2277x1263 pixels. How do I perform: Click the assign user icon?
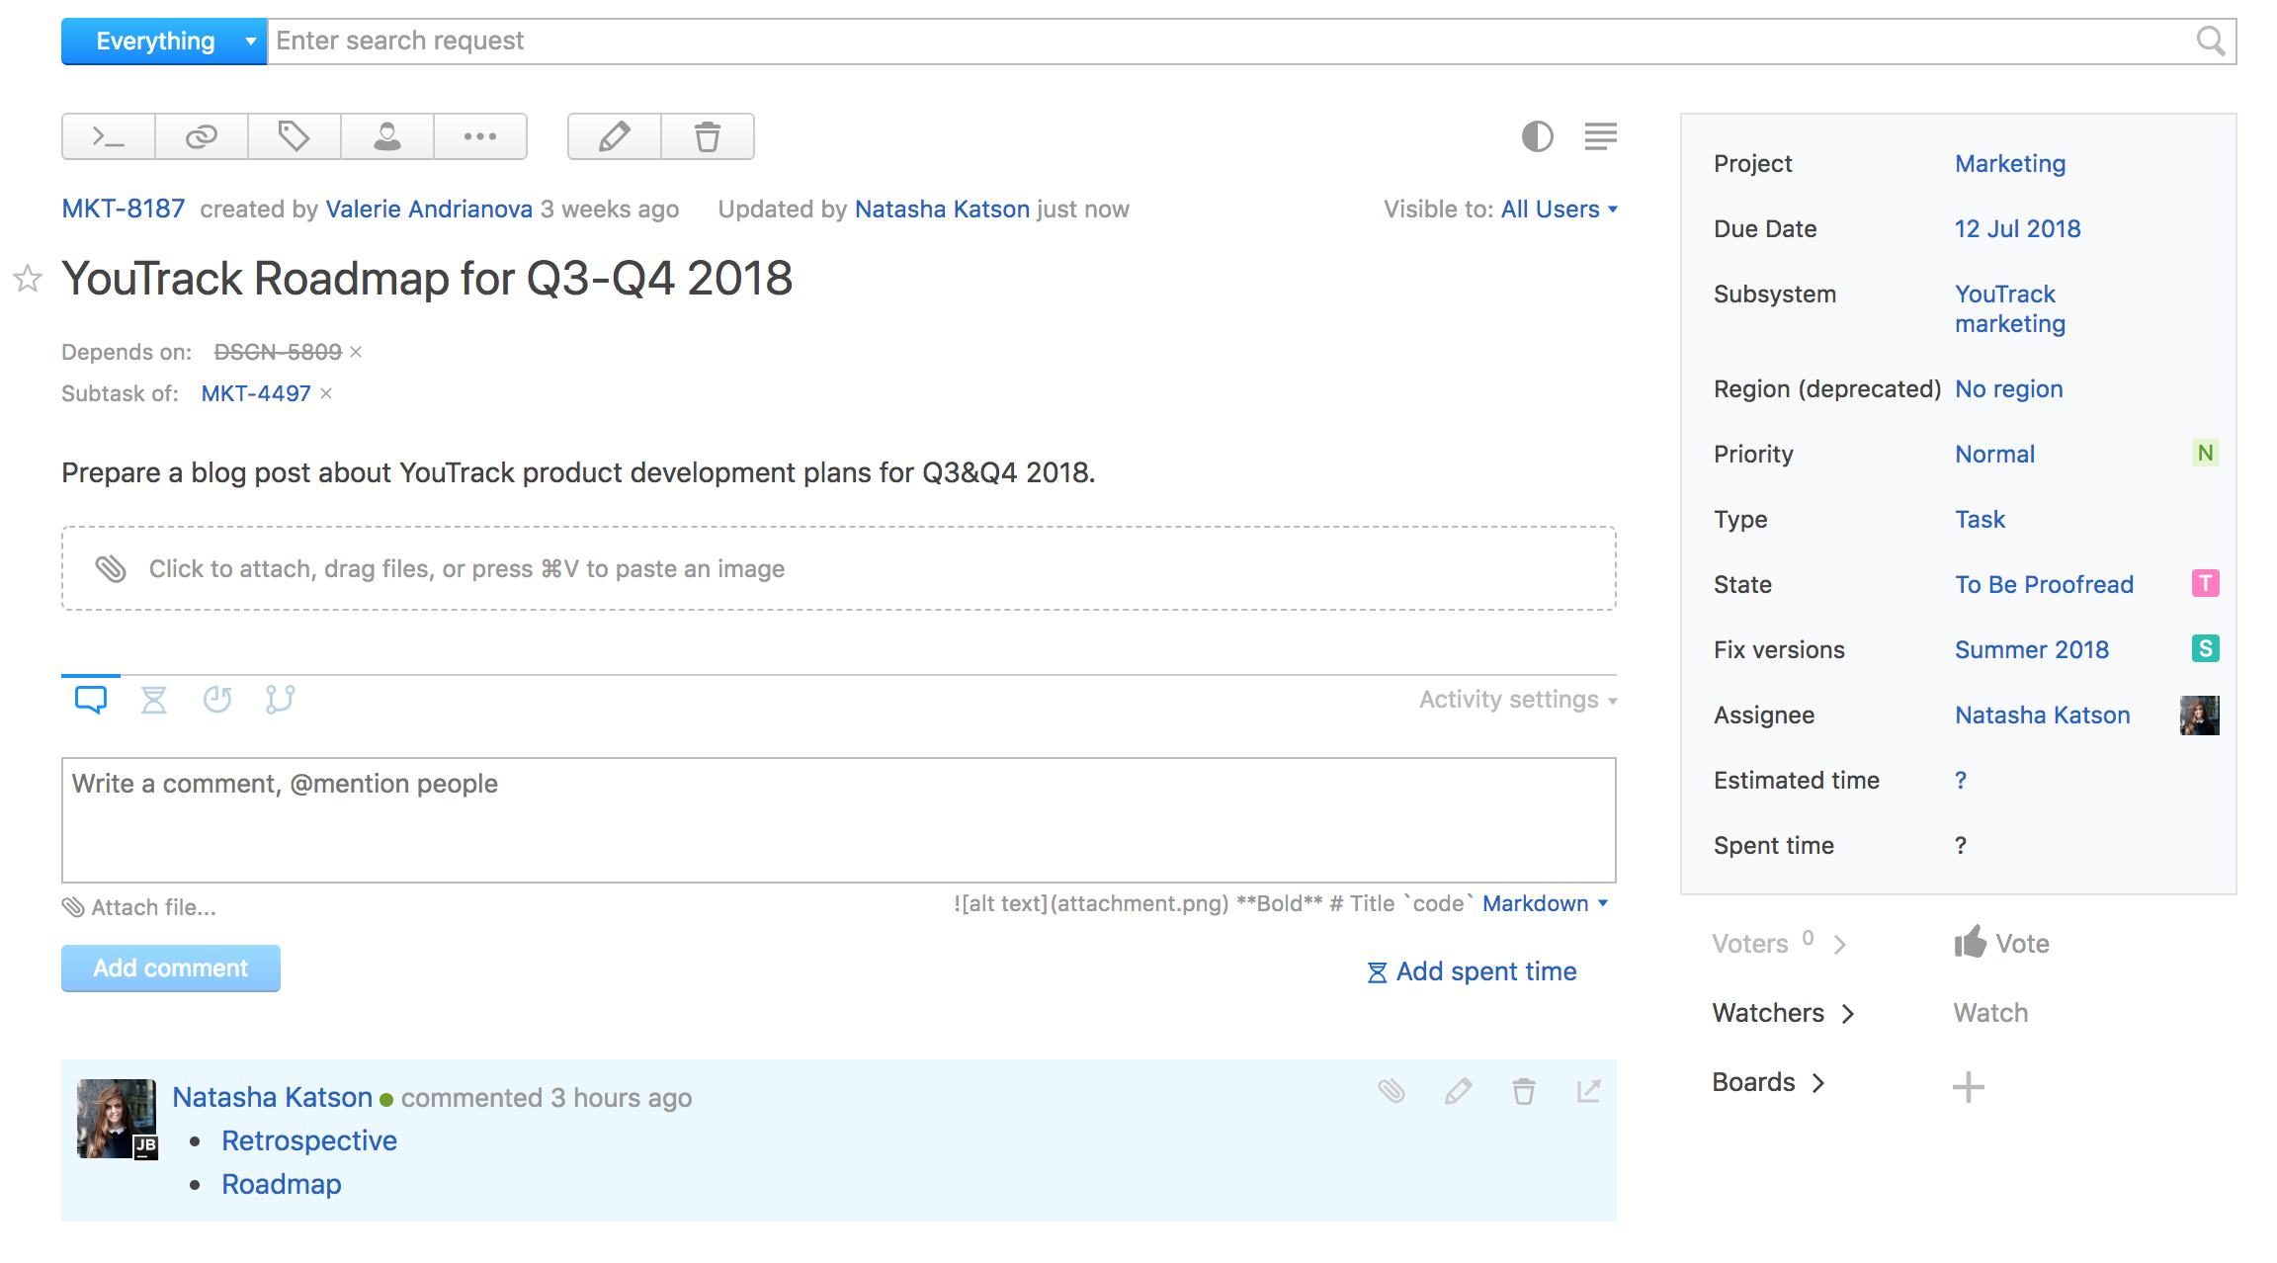(x=387, y=136)
